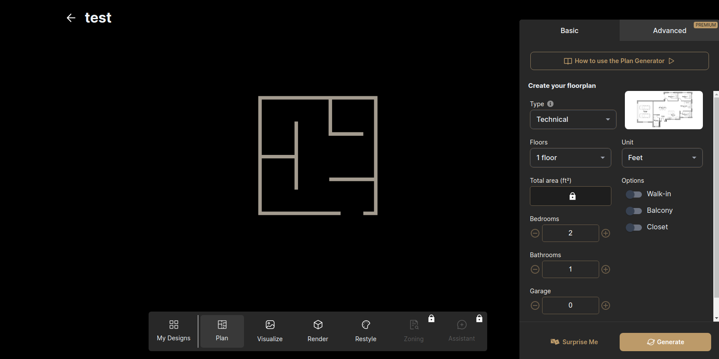The height and width of the screenshot is (359, 719).
Task: Select the Basic tab
Action: click(x=569, y=30)
